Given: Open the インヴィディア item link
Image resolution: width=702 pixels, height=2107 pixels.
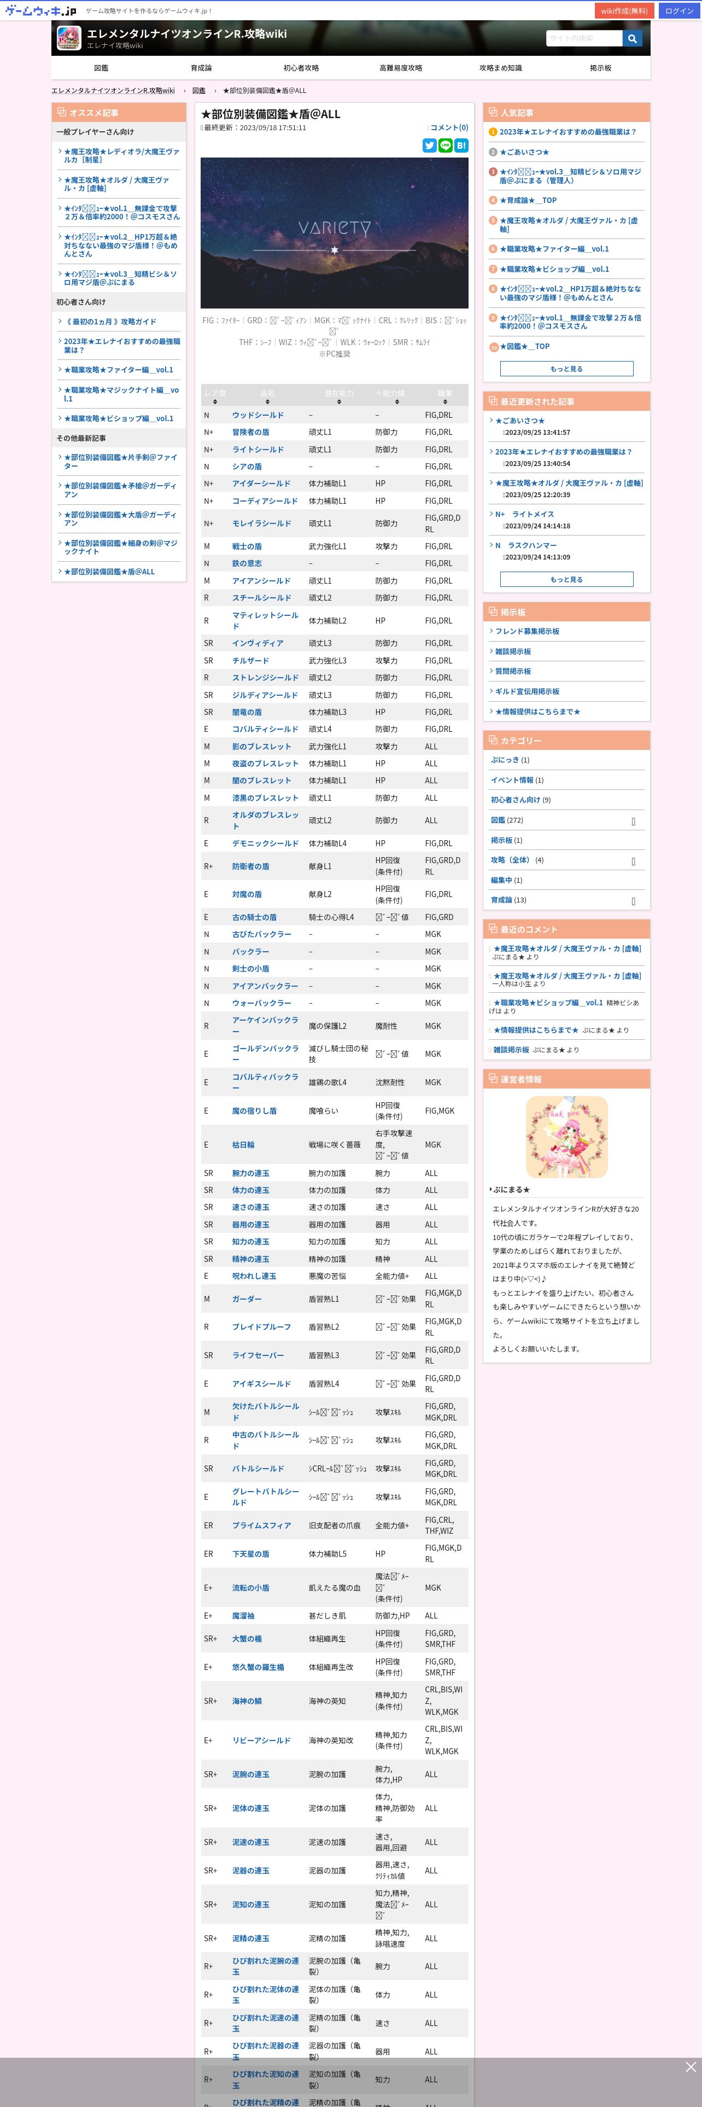Looking at the screenshot, I should pos(258,644).
